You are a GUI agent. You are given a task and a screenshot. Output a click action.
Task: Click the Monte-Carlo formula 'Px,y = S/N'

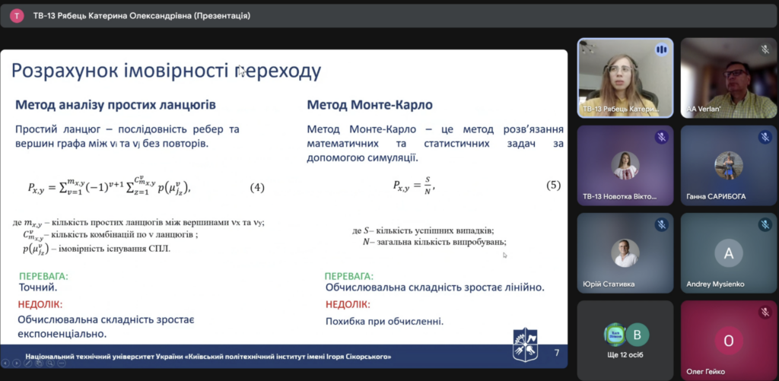coord(415,186)
